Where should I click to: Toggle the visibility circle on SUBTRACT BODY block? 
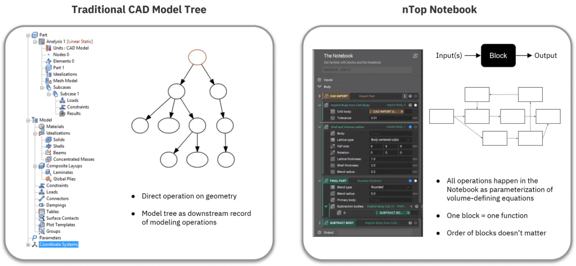click(x=416, y=223)
